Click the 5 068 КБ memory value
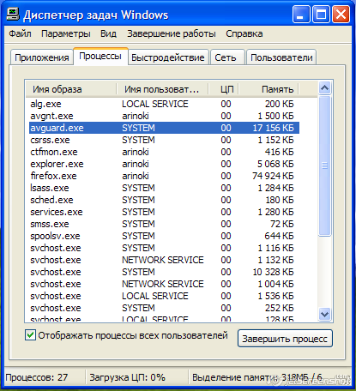The height and width of the screenshot is (391, 356). [275, 164]
